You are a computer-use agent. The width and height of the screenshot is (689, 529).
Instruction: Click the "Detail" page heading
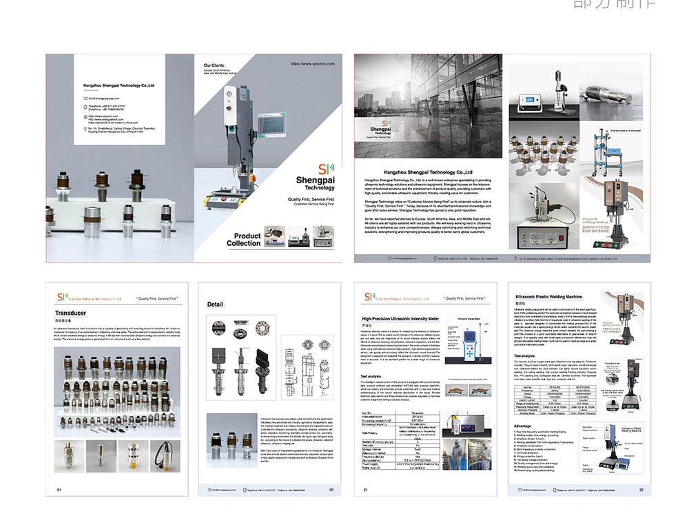(x=215, y=304)
